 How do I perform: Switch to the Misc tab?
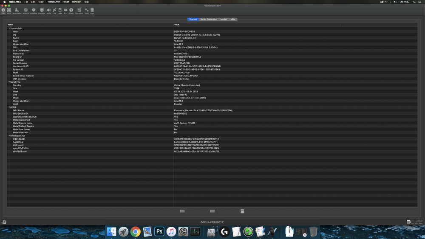(x=233, y=19)
